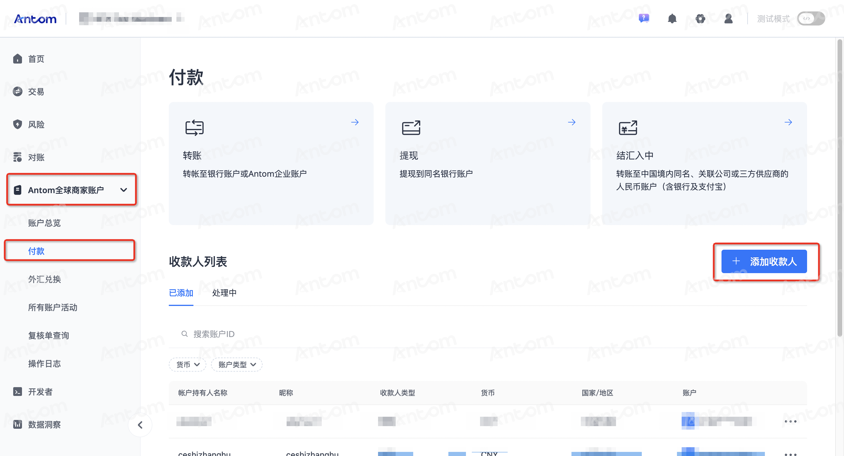Open the 账户类型 account type dropdown
This screenshot has width=844, height=456.
point(237,365)
